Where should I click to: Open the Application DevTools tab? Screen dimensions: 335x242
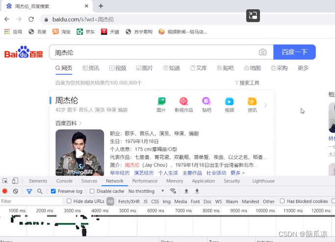(x=204, y=181)
